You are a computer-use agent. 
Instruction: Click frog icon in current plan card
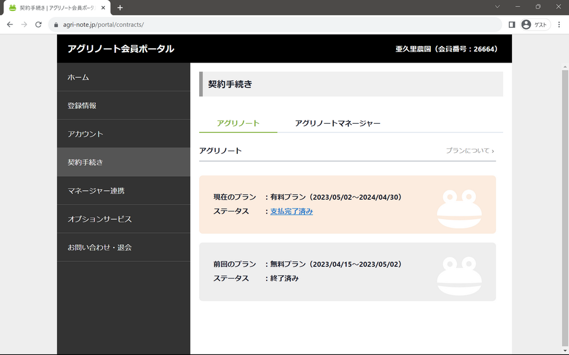[459, 208]
